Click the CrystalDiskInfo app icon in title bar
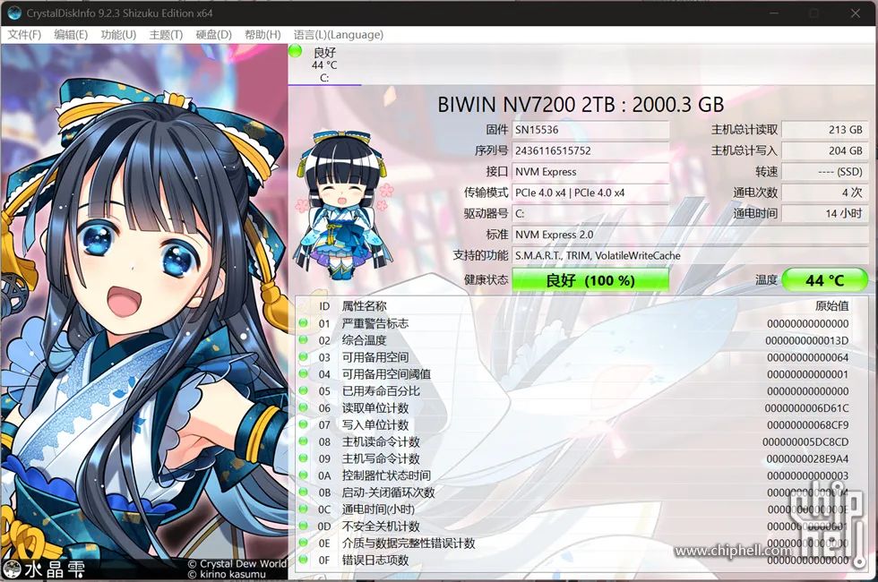878x582 pixels. [x=14, y=13]
